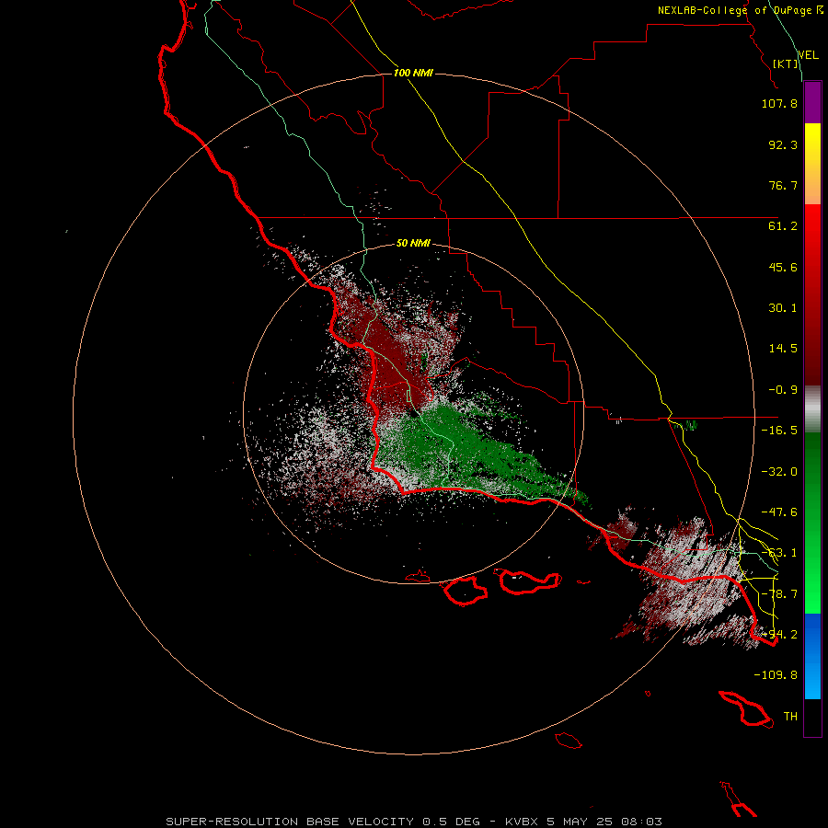Select the -109.8 scale value

pos(776,675)
